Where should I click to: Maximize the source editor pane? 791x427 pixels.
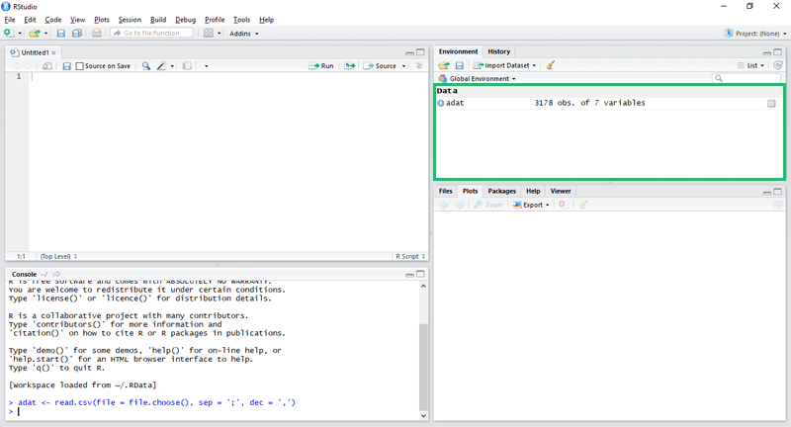click(420, 52)
